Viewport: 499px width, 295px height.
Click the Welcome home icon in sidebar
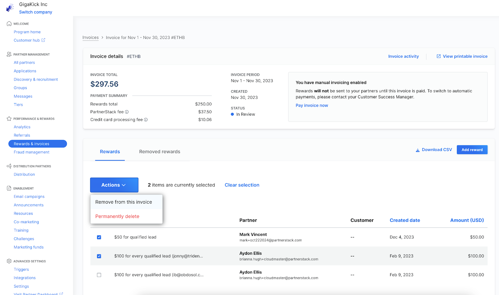coord(9,24)
